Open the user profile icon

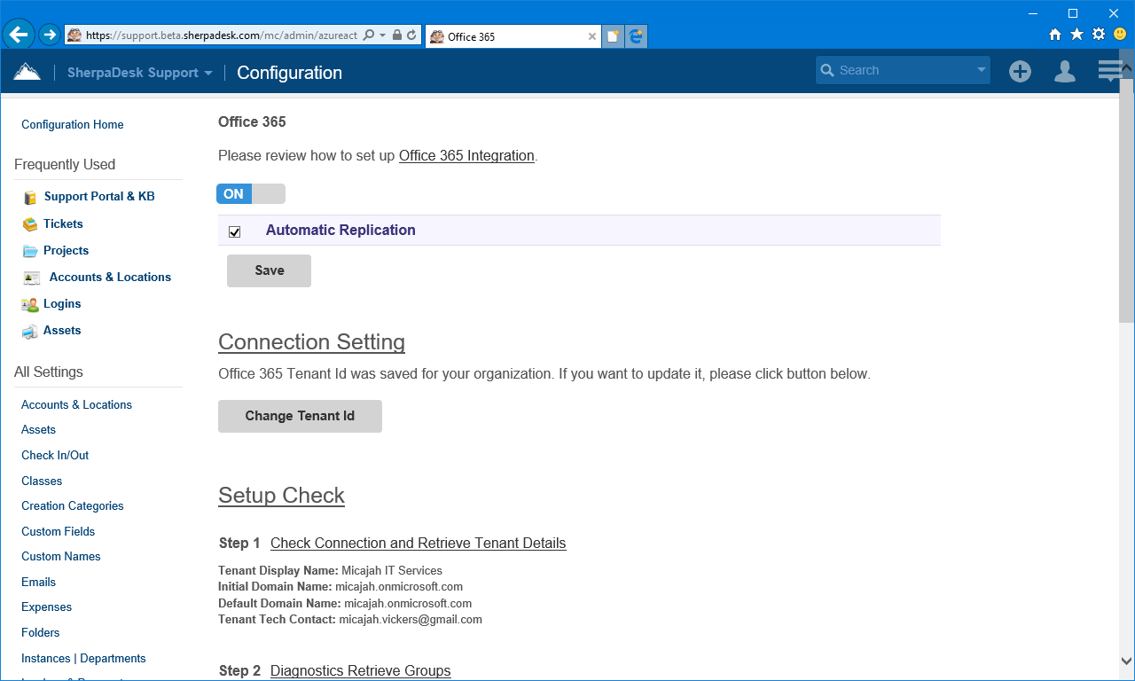(1064, 71)
